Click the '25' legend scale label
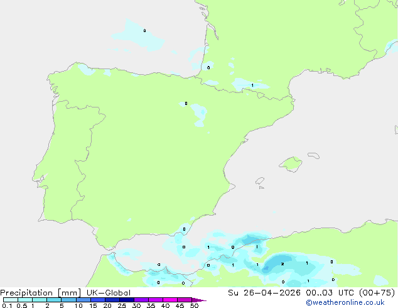This screenshot has width=398, height=308. (x=122, y=305)
